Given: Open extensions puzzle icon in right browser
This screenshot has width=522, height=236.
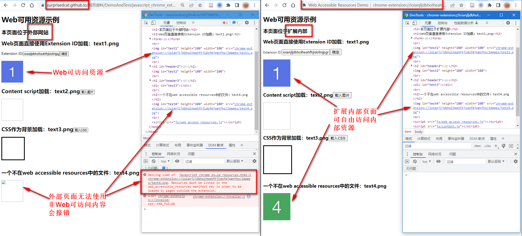Looking at the screenshot, I should click(x=490, y=5).
